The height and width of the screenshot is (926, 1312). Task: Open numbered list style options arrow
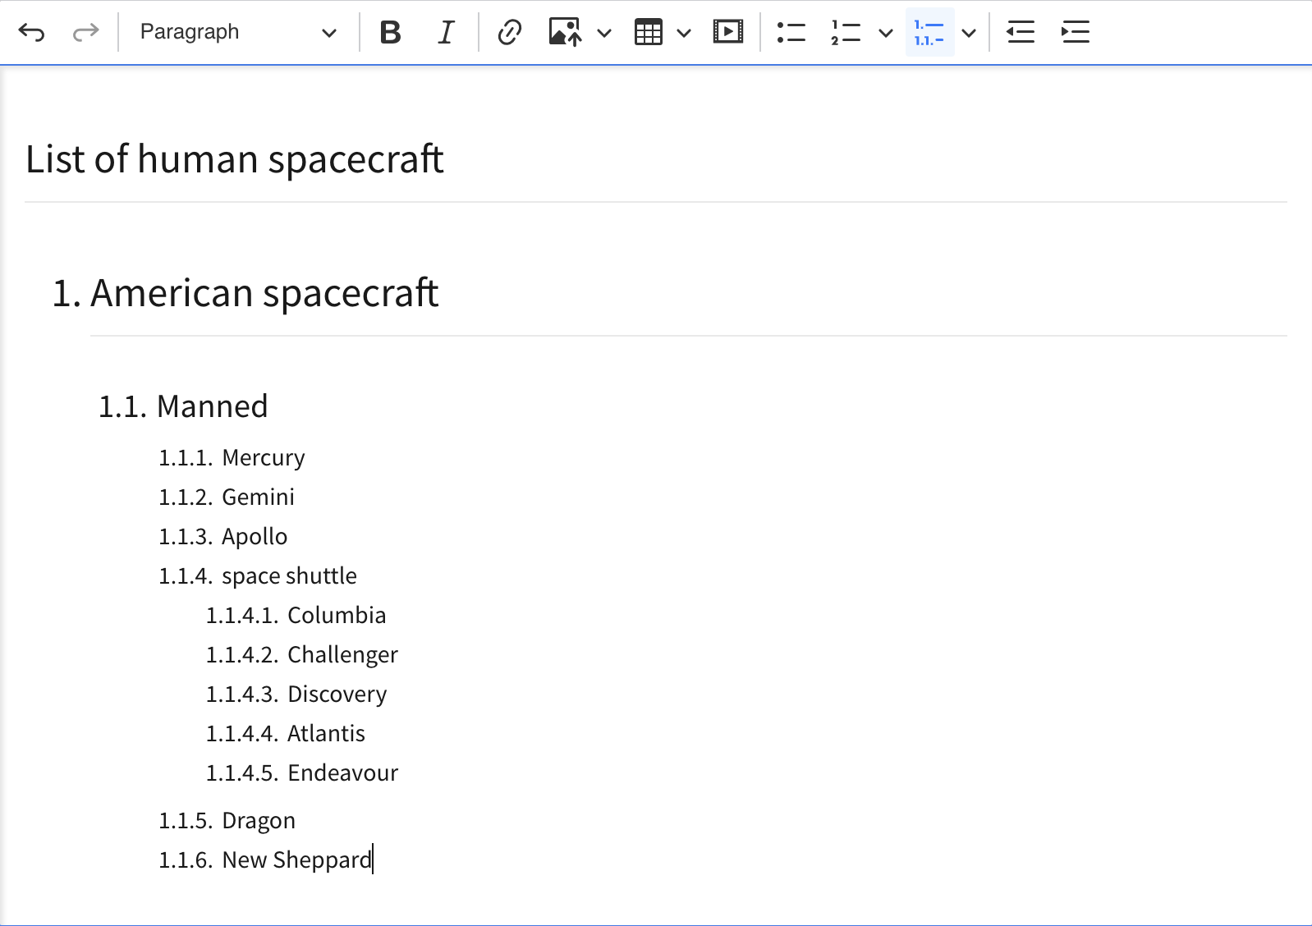coord(886,33)
